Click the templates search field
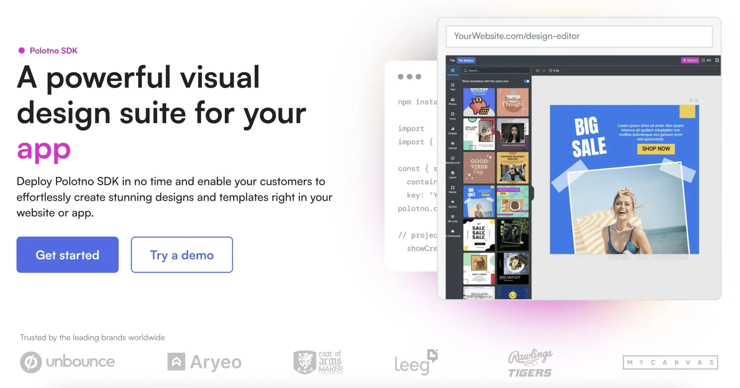The height and width of the screenshot is (388, 740). click(x=495, y=70)
